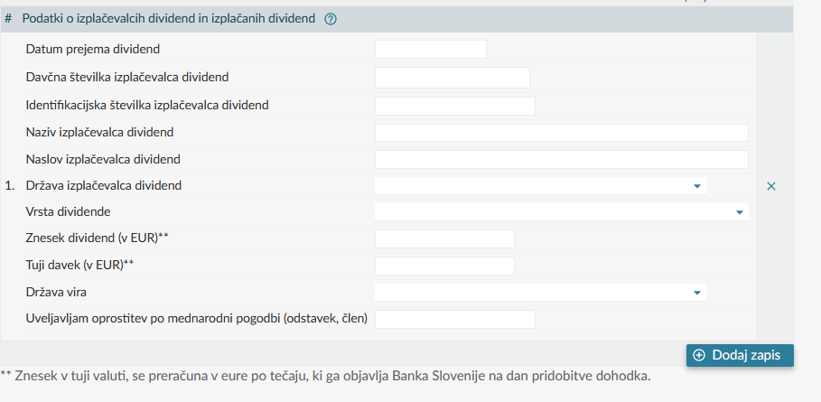Select the Tuji davek (v EUR) field
Screen dimensions: 821x402
tap(444, 266)
